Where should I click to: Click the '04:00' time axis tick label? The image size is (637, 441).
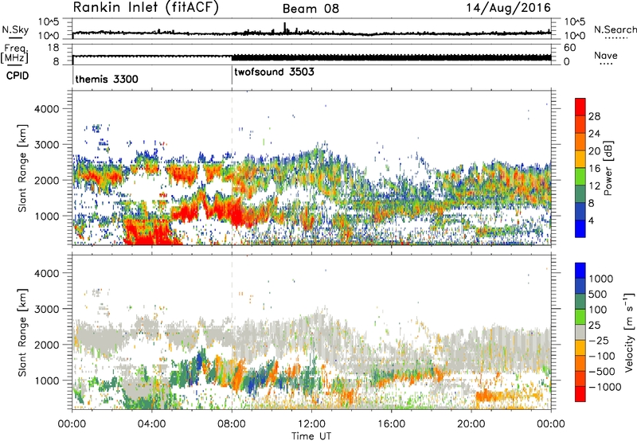[152, 424]
